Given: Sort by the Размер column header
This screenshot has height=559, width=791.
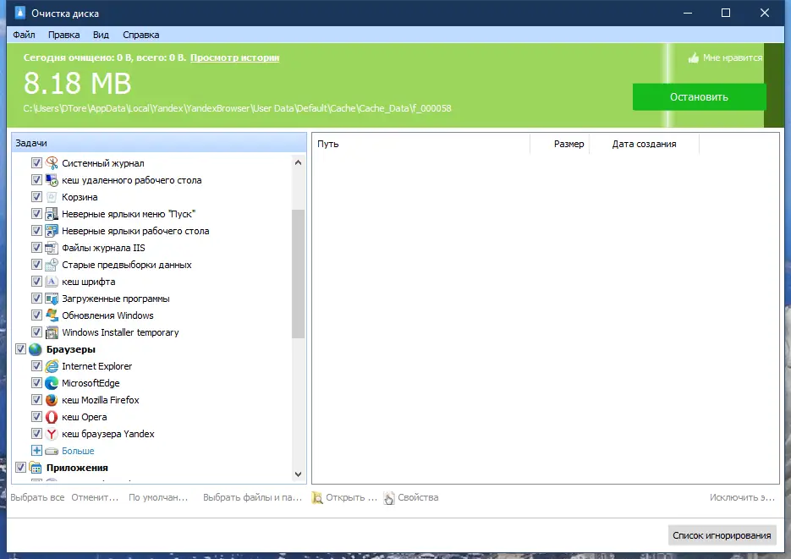Looking at the screenshot, I should click(x=559, y=144).
